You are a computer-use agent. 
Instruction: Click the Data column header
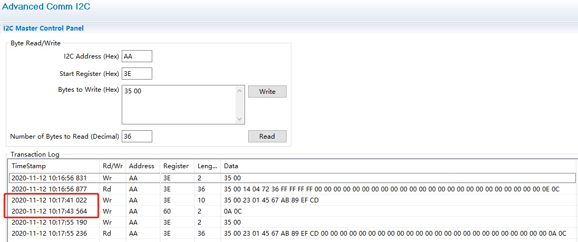tap(398, 166)
